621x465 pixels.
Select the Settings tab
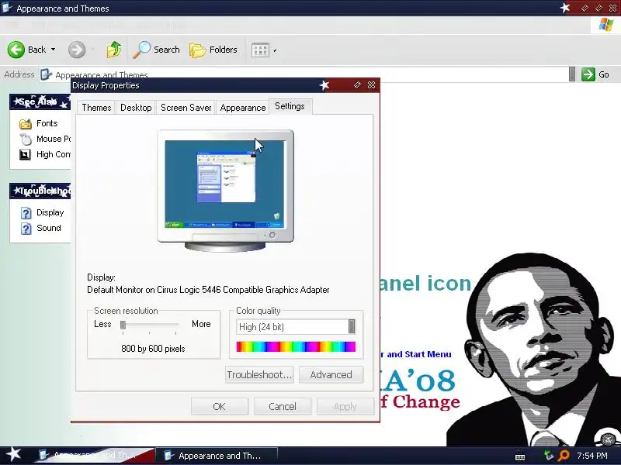point(290,106)
